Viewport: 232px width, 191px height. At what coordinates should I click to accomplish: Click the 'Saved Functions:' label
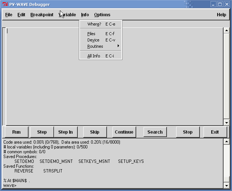point(19,166)
